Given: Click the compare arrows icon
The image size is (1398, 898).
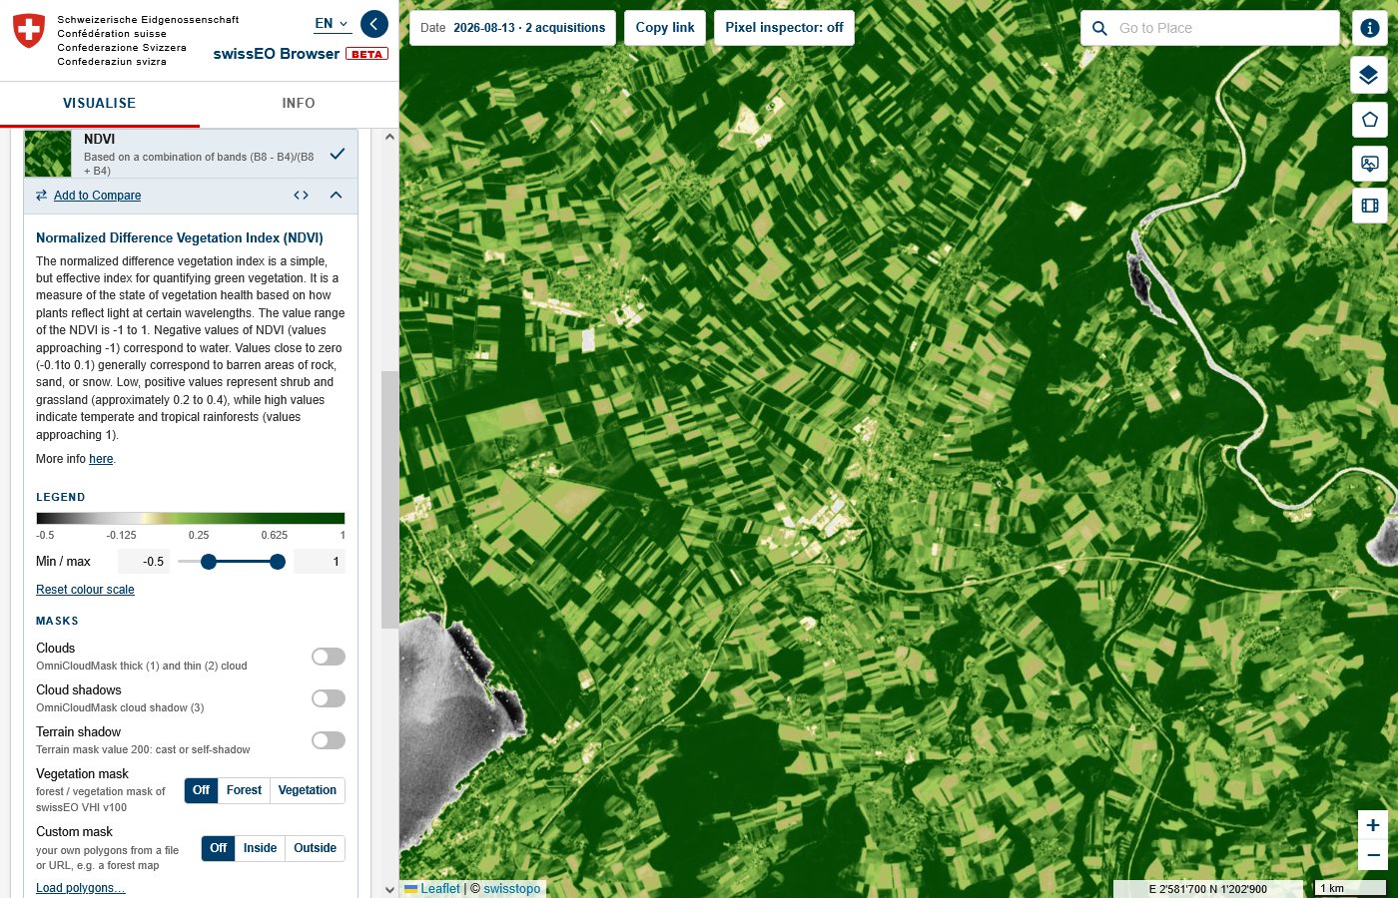Looking at the screenshot, I should pos(42,196).
